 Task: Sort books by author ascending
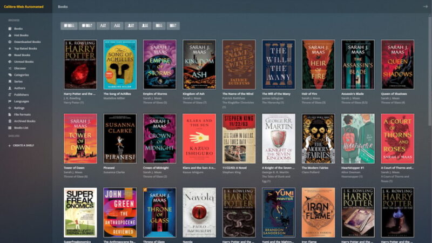click(131, 26)
